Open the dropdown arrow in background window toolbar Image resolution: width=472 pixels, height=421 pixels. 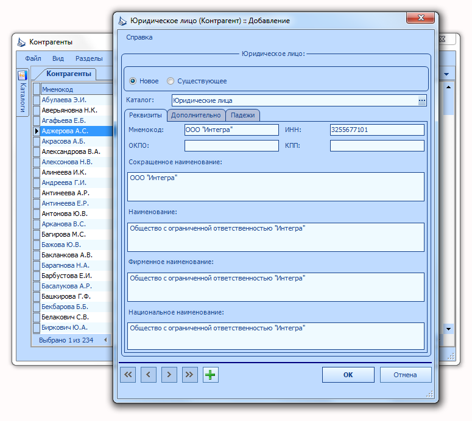[446, 74]
